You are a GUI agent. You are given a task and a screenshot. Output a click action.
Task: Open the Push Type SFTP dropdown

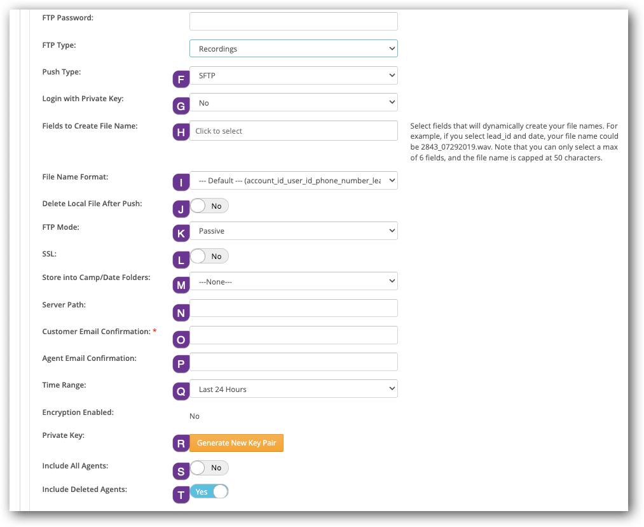click(x=293, y=76)
